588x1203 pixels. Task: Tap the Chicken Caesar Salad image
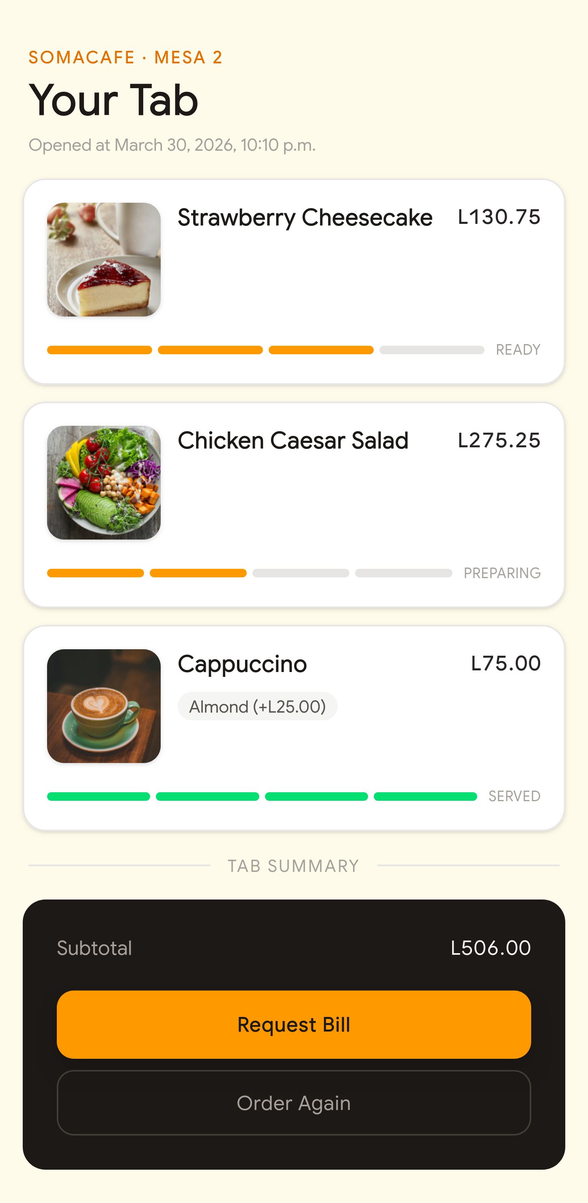tap(104, 482)
